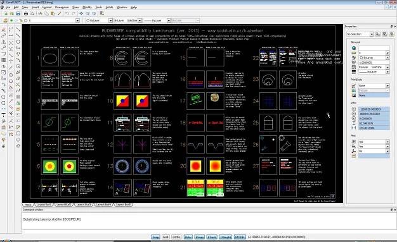397x242 pixels.
Task: Click the middle icon right of No Selection
Action: tap(384, 34)
